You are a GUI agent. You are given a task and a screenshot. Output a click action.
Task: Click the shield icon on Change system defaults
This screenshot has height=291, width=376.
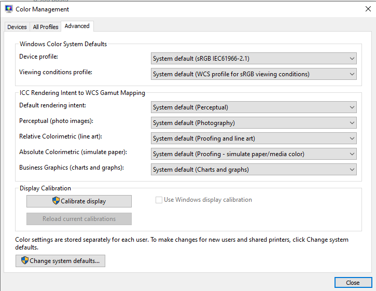25,260
